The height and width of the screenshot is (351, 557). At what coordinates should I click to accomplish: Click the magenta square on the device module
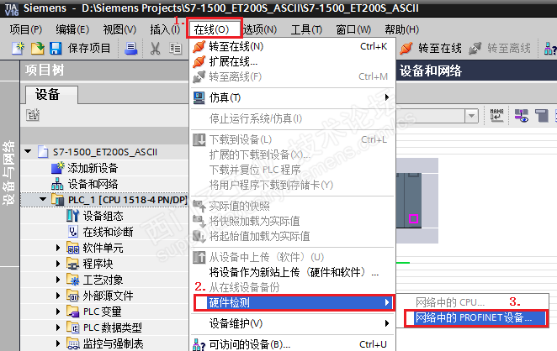coord(413,219)
